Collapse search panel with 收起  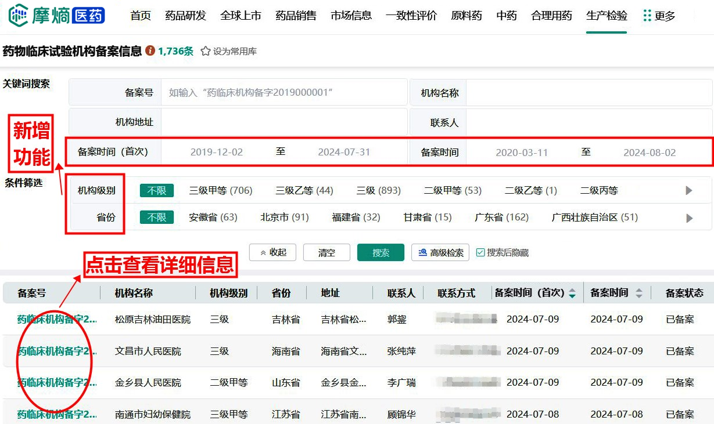pos(273,252)
